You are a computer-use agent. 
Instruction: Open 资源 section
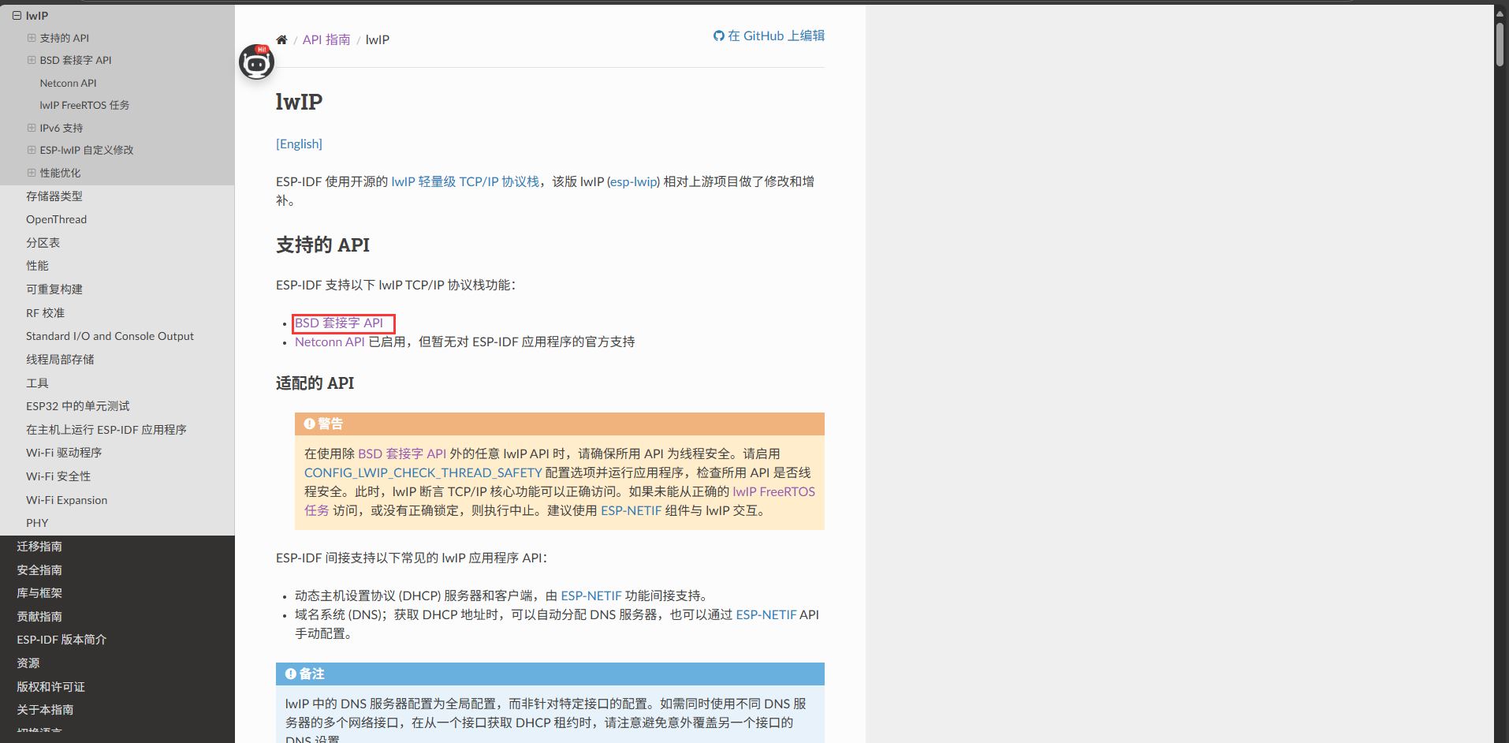28,663
